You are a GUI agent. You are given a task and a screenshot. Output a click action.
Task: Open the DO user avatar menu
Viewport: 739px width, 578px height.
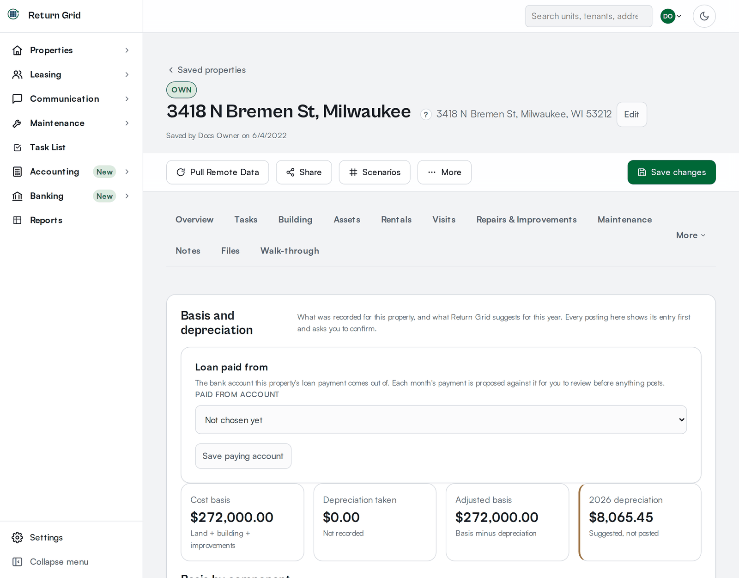point(671,16)
